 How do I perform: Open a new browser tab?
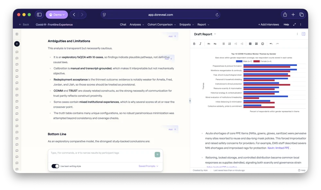click(x=293, y=14)
